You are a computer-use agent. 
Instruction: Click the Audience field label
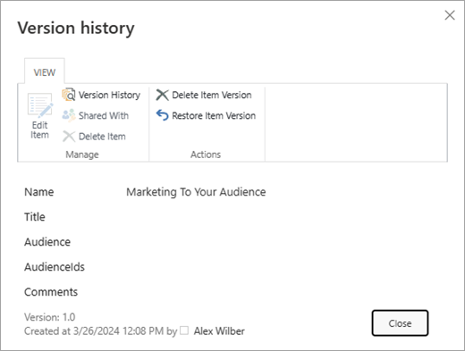[47, 242]
